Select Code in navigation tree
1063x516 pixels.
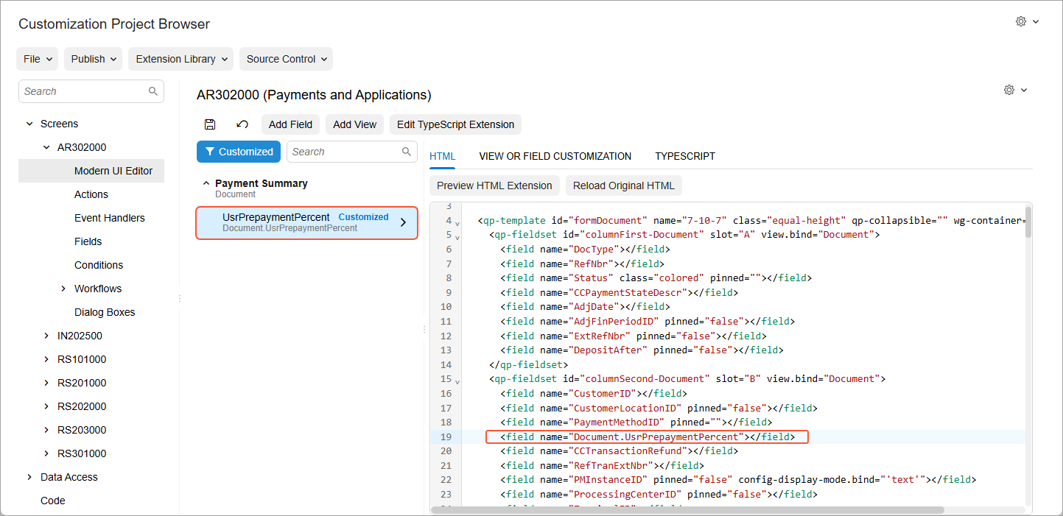pos(53,501)
